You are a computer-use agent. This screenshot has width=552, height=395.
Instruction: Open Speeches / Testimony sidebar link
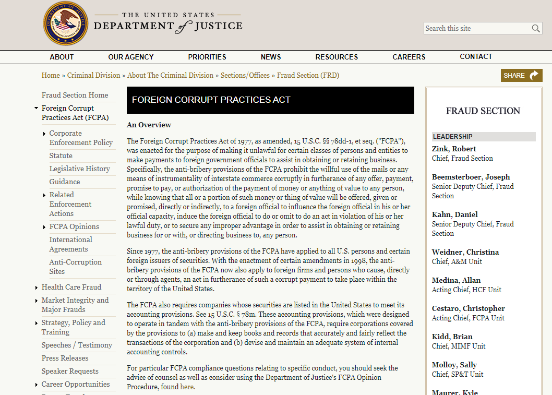tap(77, 345)
